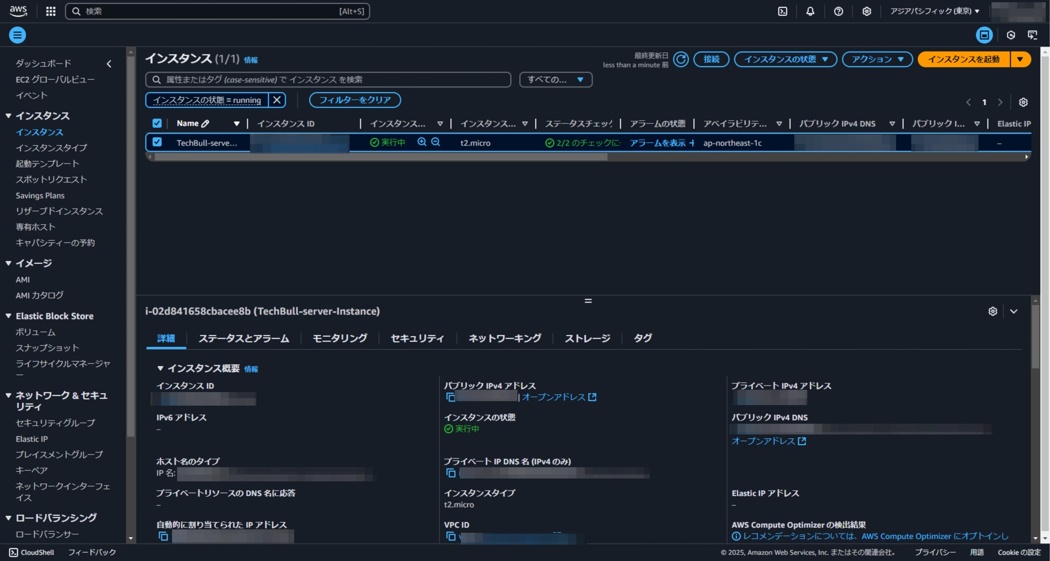Screen dimensions: 1050x561
Task: Open the アクション dropdown menu
Action: (877, 60)
